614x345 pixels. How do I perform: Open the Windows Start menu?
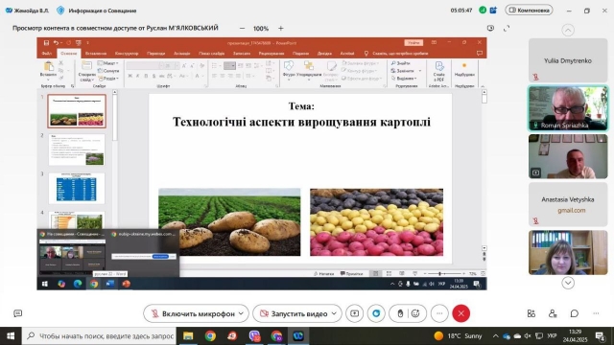11,336
